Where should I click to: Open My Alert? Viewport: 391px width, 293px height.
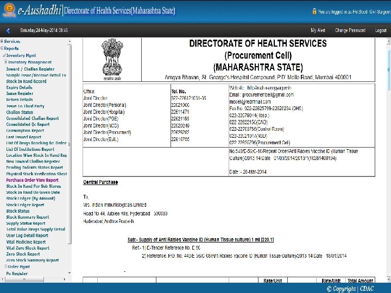coord(318,30)
